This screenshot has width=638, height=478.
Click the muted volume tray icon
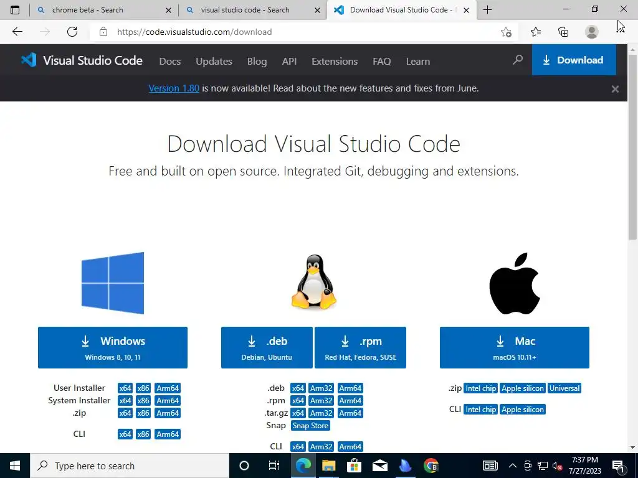[x=557, y=466]
